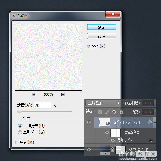Open the 正片叠底 blend mode dropdown

point(103,103)
